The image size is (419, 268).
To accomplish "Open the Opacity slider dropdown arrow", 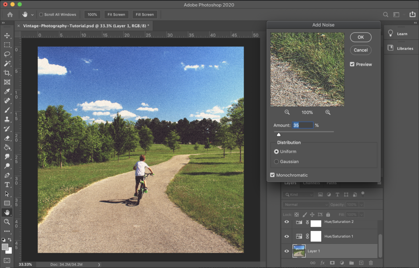I will pos(362,204).
